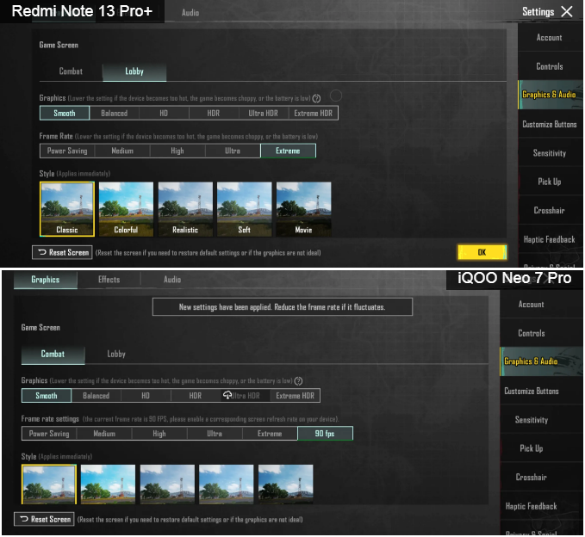Select Ultra HDR graphics in Redmi panel
The width and height of the screenshot is (585, 537).
point(264,113)
